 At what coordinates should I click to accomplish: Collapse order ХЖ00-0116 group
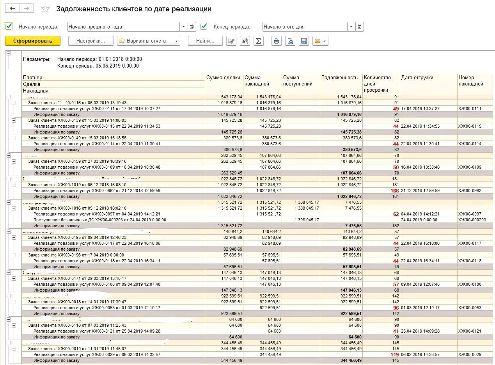tap(14, 103)
